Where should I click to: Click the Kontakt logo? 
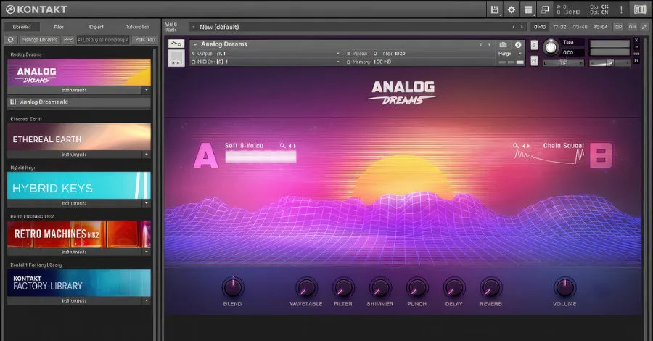(37, 9)
